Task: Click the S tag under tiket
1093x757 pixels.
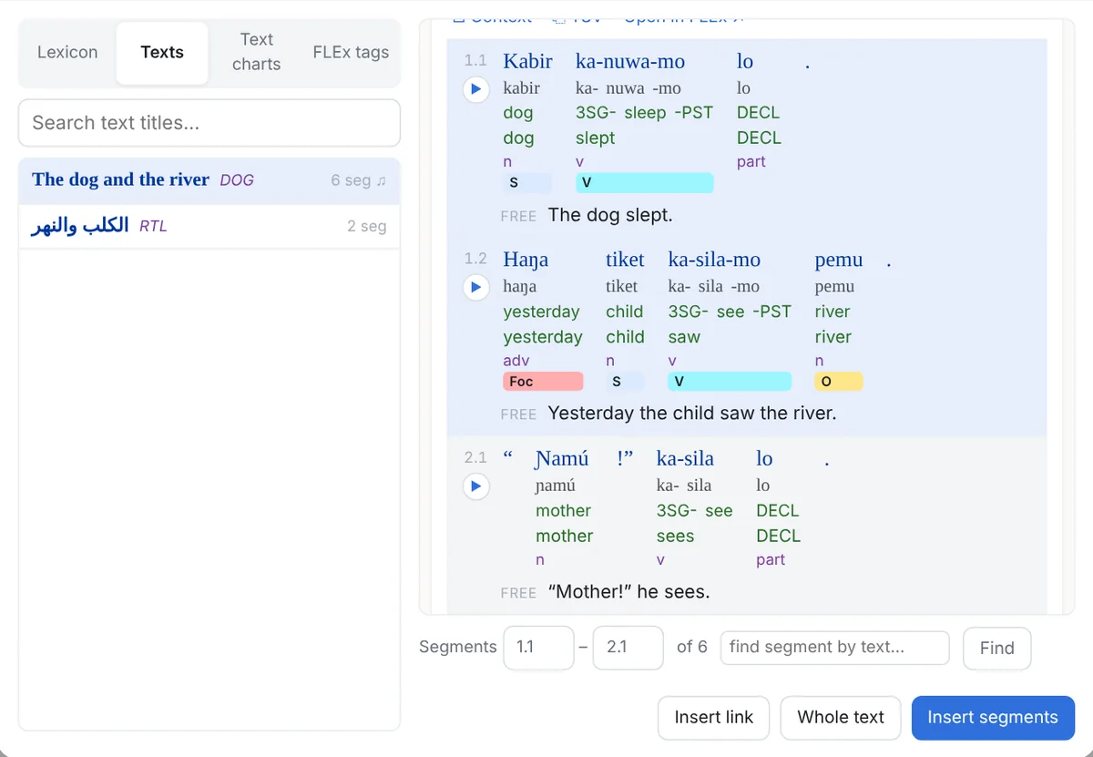Action: 625,382
